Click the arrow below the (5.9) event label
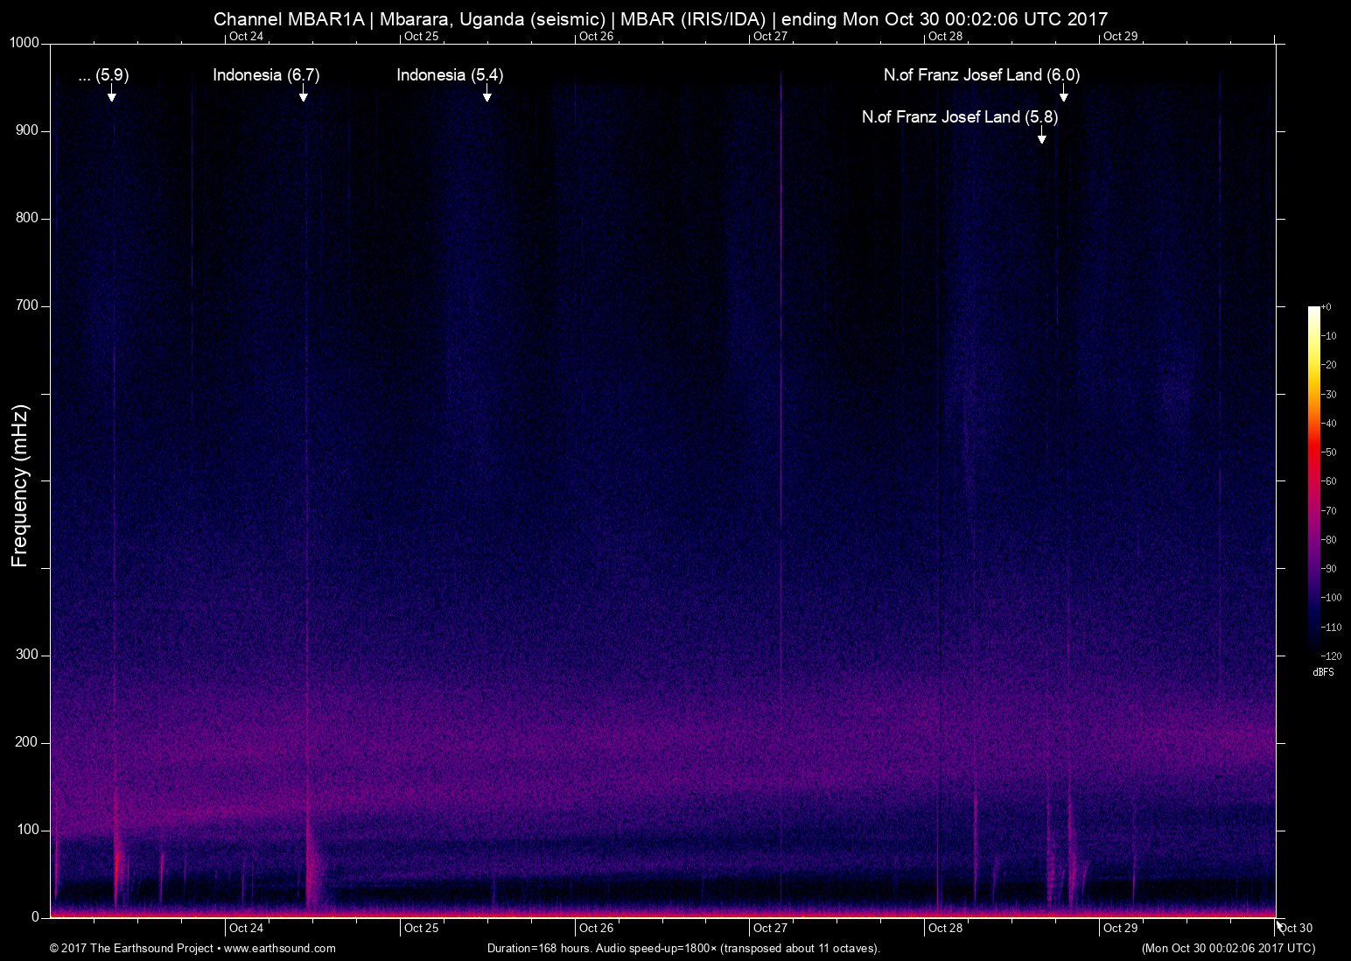The width and height of the screenshot is (1351, 961). (x=112, y=95)
